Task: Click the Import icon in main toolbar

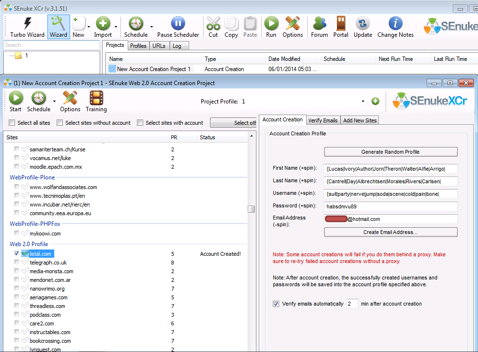Action: pos(103,27)
